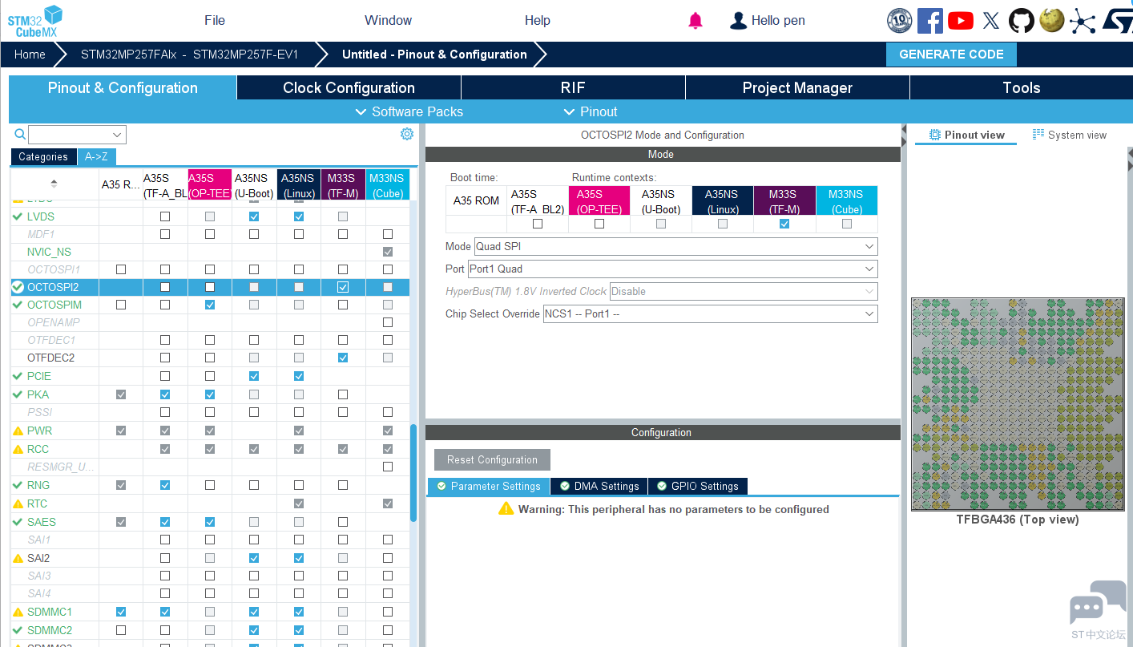Open the Facebook icon link

point(930,21)
